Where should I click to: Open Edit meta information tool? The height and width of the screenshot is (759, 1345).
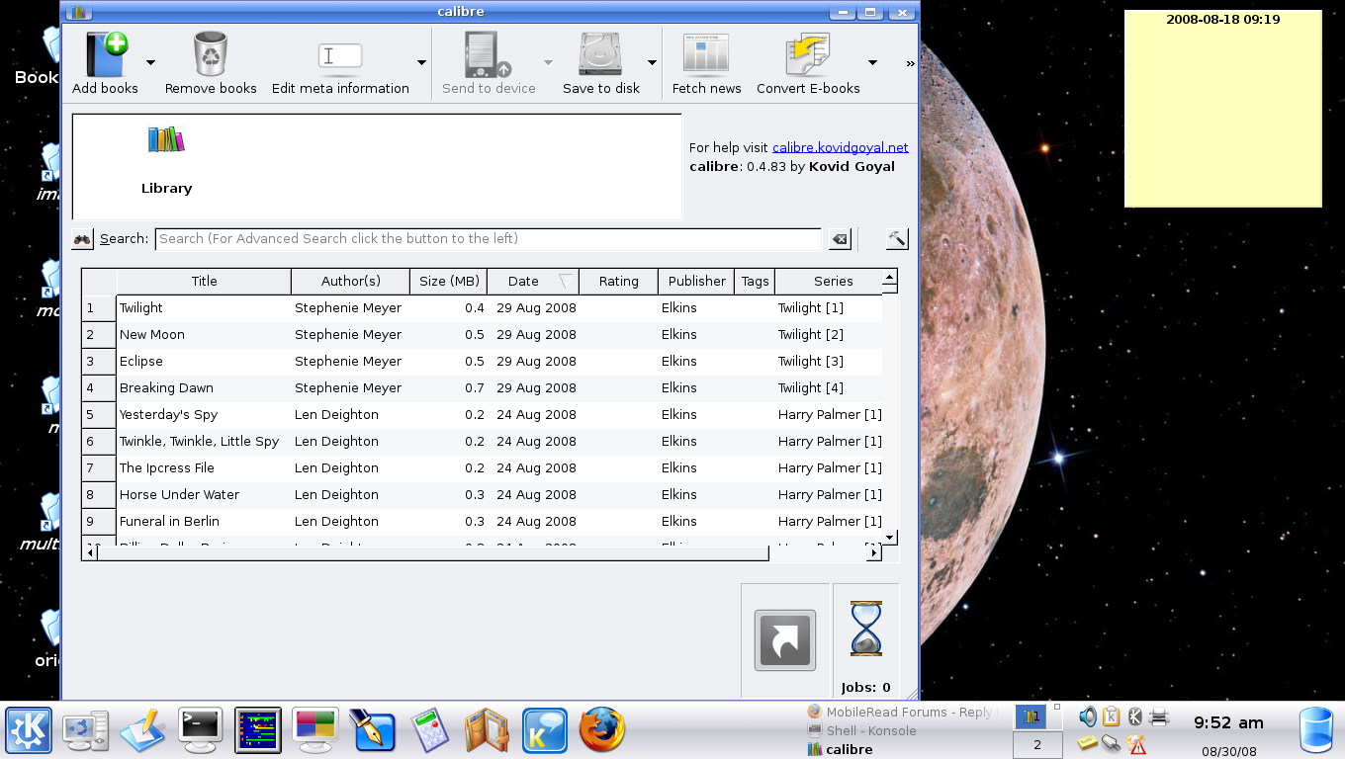click(x=340, y=55)
